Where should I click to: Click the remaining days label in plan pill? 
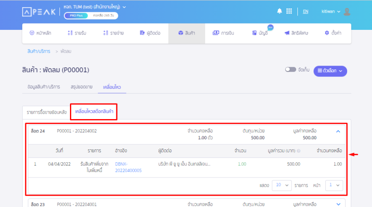[x=104, y=16]
